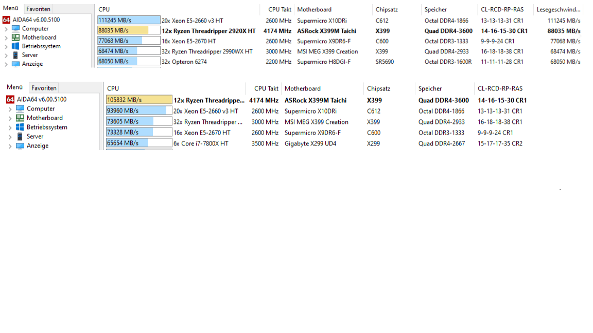
Task: Open Menü tab in upper panel
Action: pyautogui.click(x=11, y=8)
